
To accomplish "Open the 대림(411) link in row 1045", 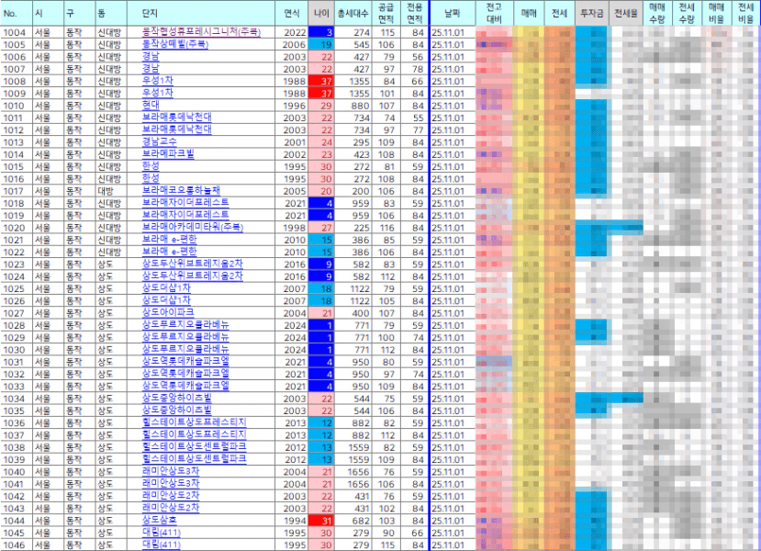I will tap(162, 532).
